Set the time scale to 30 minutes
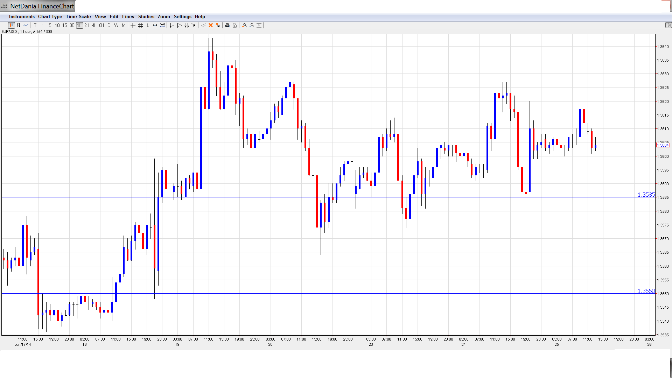This screenshot has height=378, width=672. 72,25
